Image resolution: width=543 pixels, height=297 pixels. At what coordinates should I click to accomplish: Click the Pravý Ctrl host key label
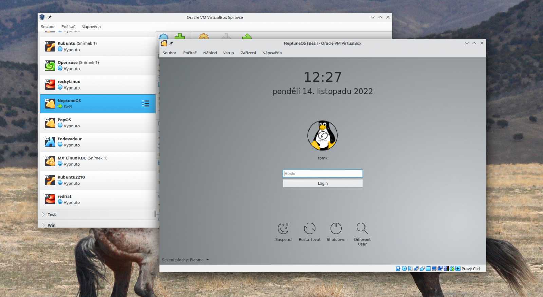coord(470,269)
